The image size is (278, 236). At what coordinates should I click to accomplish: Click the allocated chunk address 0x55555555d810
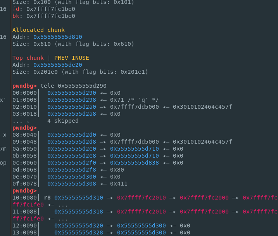click(x=57, y=37)
